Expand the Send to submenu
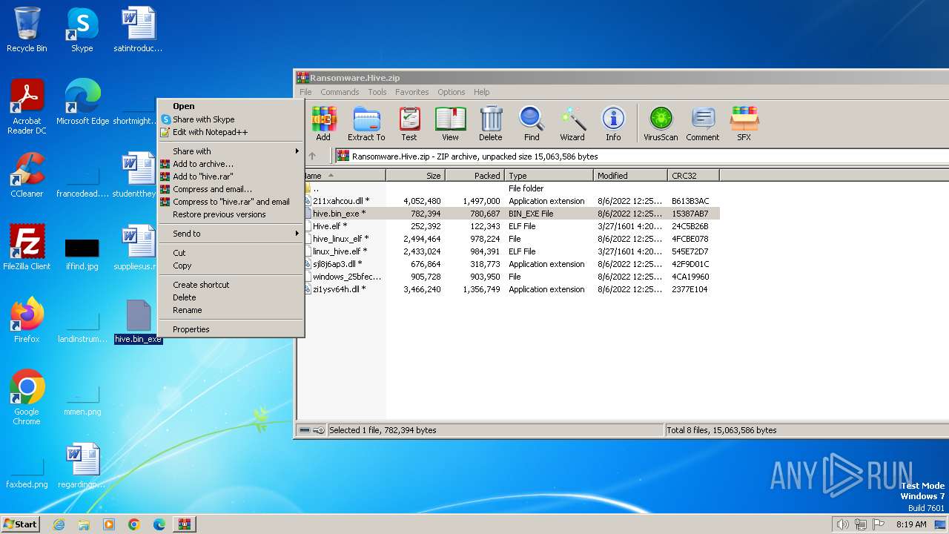Screen dimensions: 949x534 tap(231, 234)
